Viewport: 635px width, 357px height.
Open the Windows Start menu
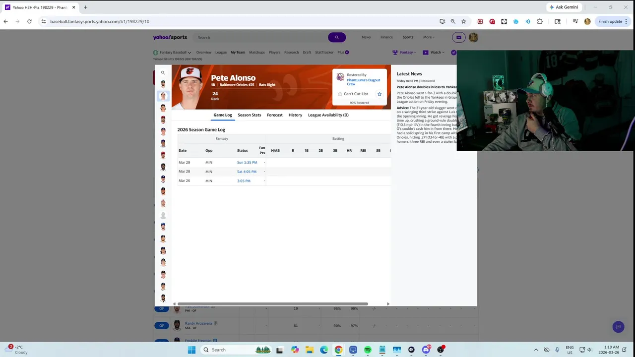[191, 350]
